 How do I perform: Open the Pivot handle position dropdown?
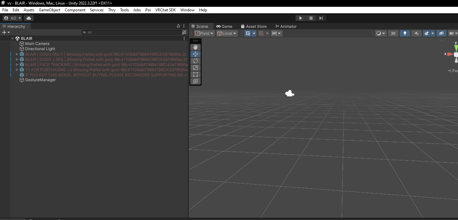(x=204, y=33)
